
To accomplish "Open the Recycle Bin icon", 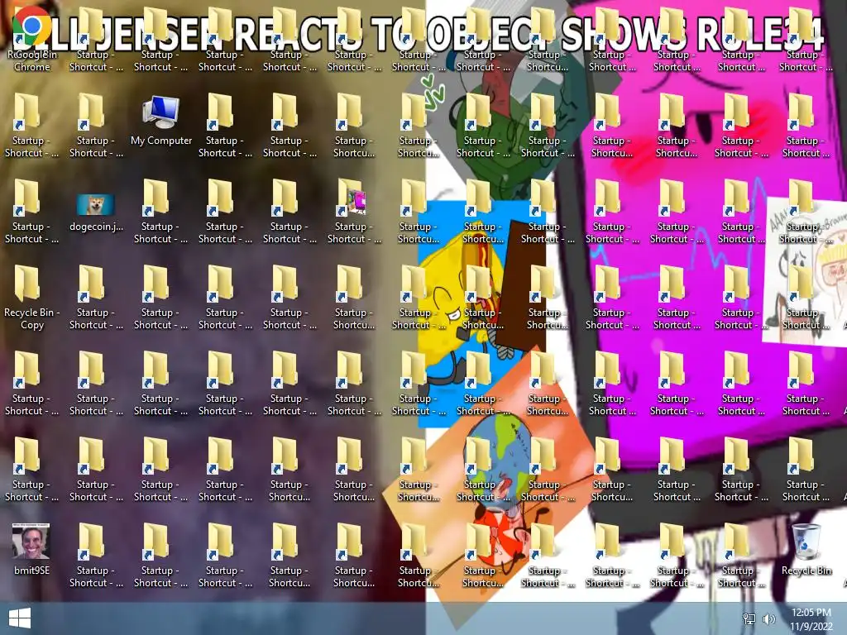I will pos(806,549).
